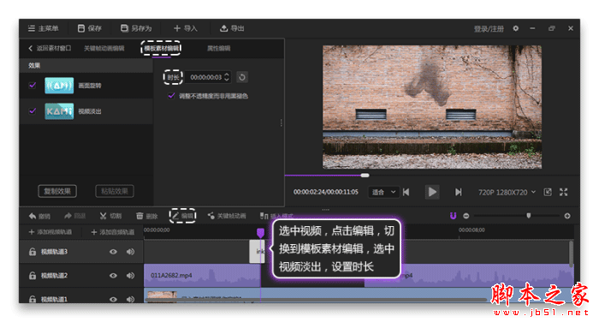Jump to next frame button

coord(458,192)
